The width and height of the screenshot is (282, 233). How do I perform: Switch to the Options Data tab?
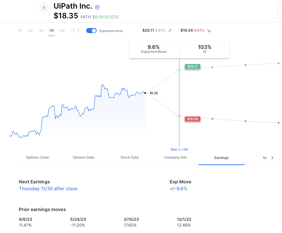click(84, 157)
